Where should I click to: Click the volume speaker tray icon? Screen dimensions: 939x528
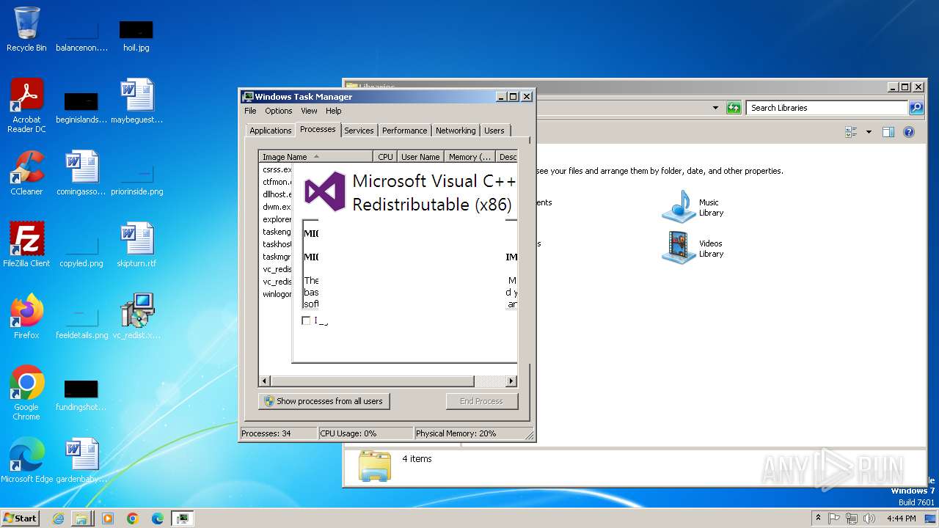pyautogui.click(x=869, y=518)
